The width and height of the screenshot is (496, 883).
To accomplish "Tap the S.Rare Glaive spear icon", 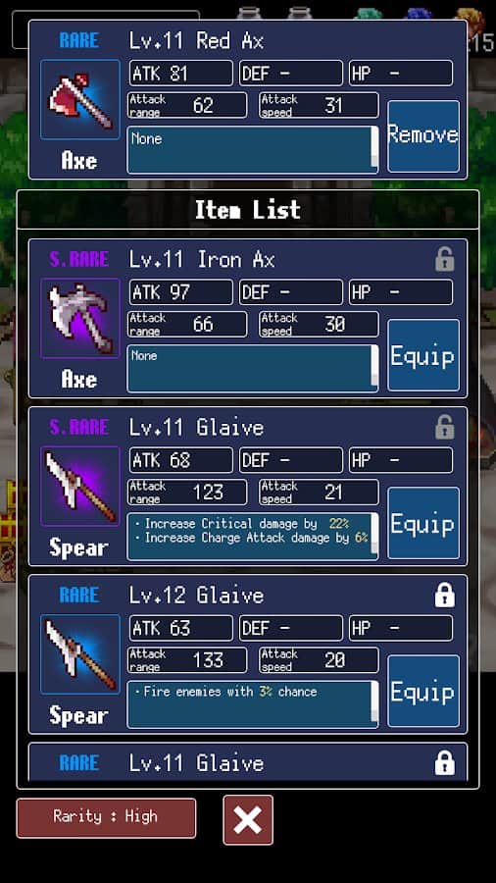I will coord(79,486).
